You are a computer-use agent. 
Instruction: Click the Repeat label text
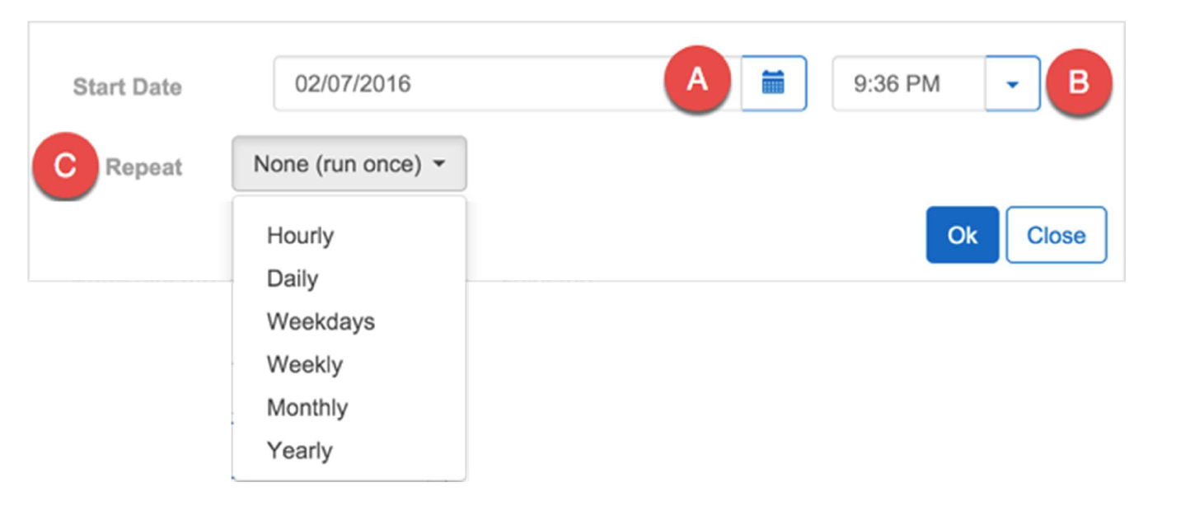143,167
